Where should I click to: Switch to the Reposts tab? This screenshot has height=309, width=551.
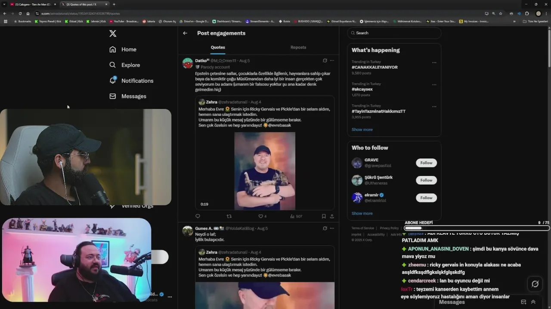coord(298,47)
